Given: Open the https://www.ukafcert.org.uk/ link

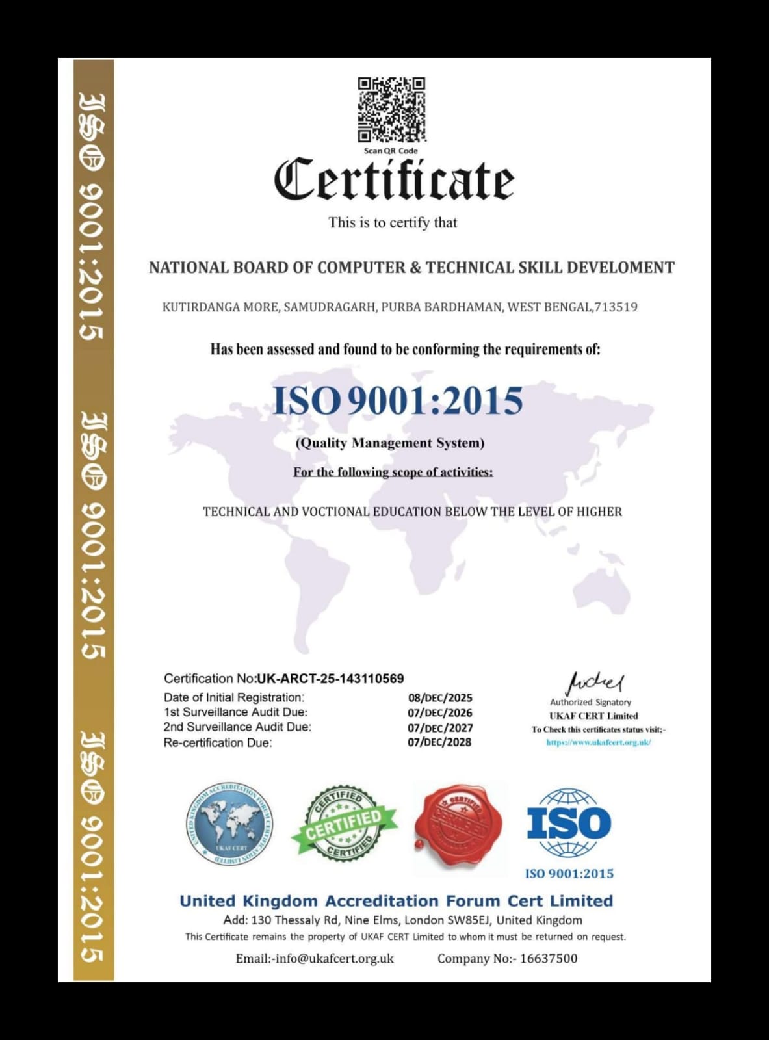Looking at the screenshot, I should click(x=598, y=742).
